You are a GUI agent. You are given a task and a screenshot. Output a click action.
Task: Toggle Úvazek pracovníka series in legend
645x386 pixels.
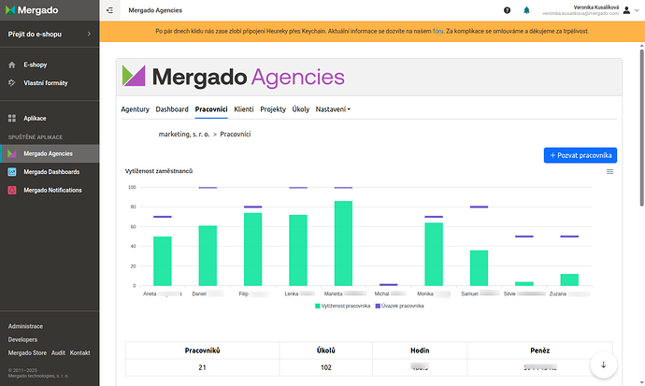(x=401, y=306)
